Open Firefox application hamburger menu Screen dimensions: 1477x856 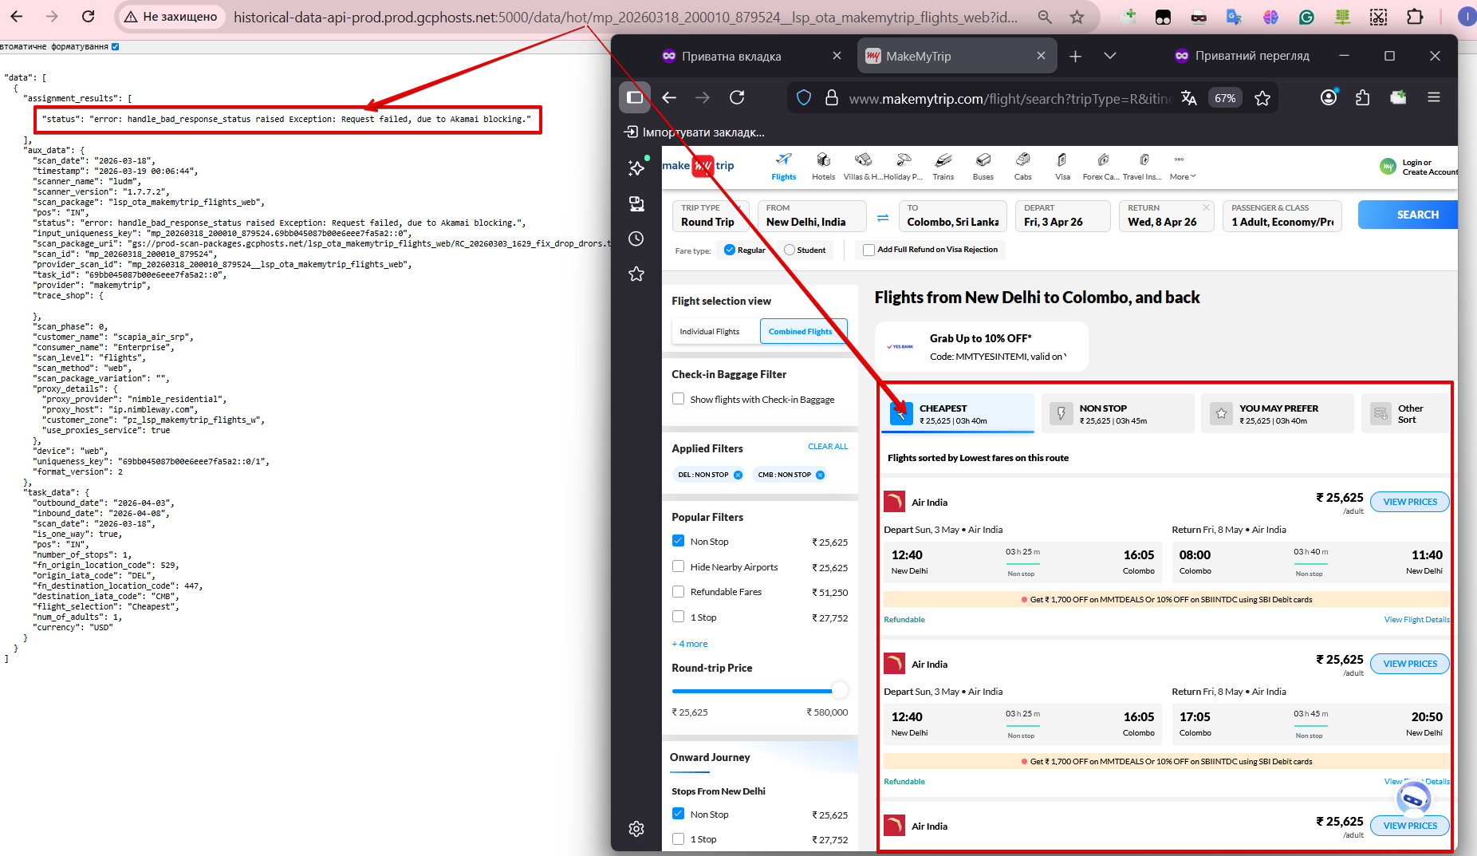1434,97
